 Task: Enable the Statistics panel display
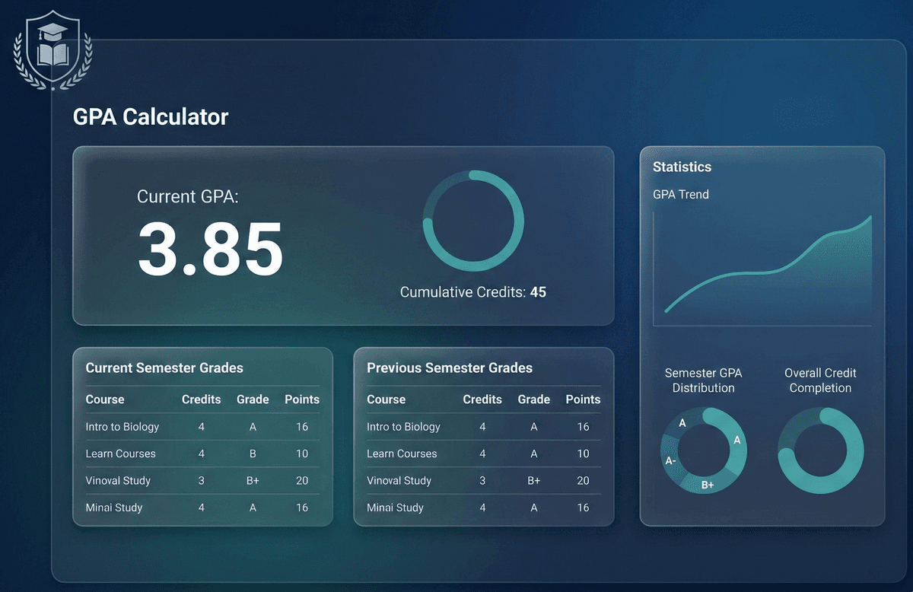click(x=682, y=167)
